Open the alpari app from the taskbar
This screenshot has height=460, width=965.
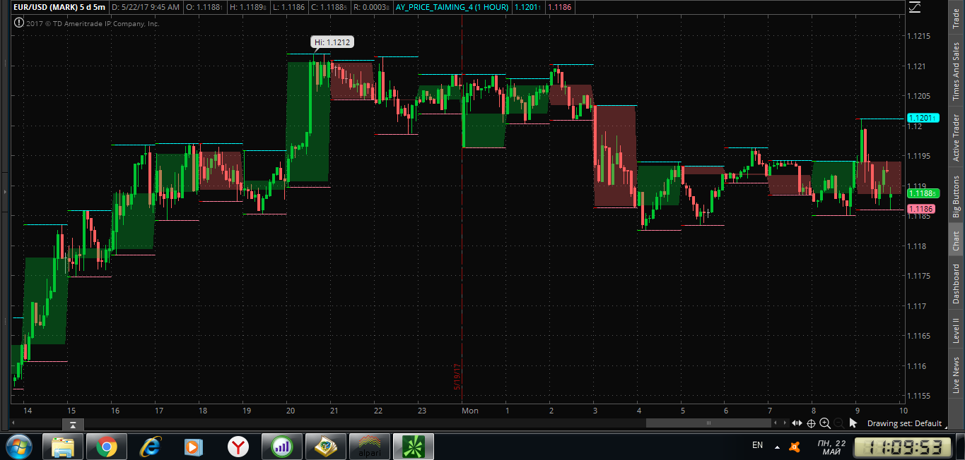(x=370, y=447)
